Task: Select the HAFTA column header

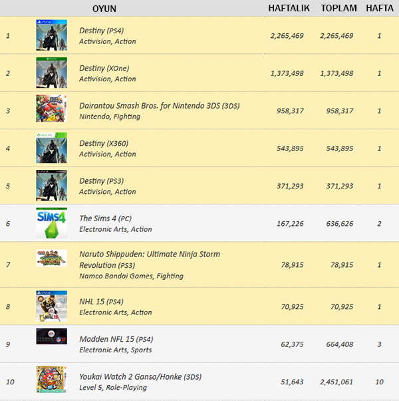Action: point(380,8)
